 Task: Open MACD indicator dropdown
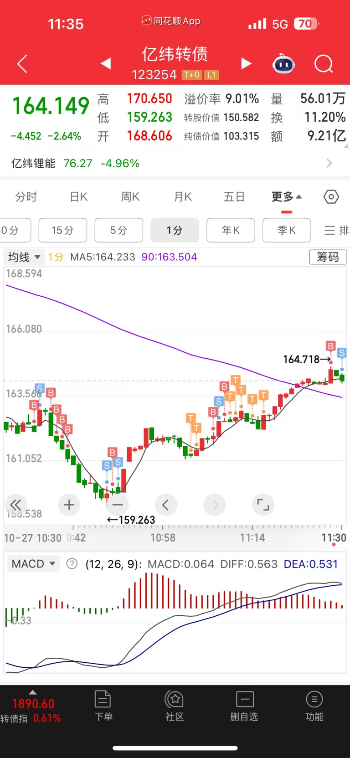coord(33,564)
